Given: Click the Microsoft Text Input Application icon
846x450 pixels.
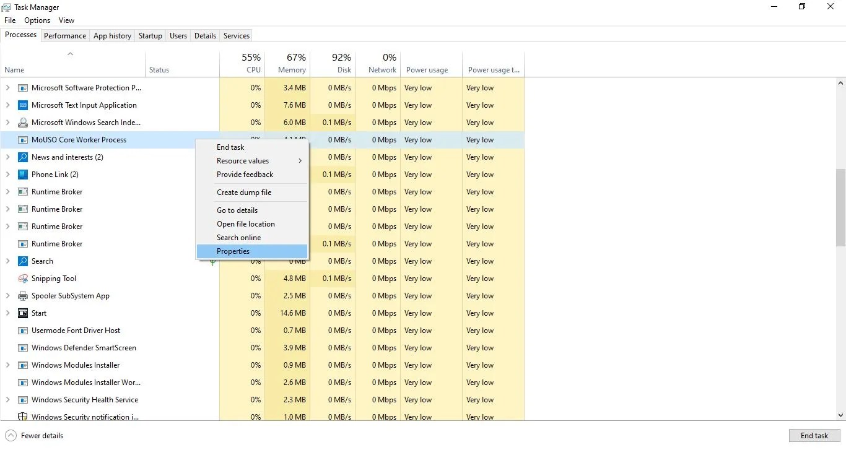Looking at the screenshot, I should point(22,105).
